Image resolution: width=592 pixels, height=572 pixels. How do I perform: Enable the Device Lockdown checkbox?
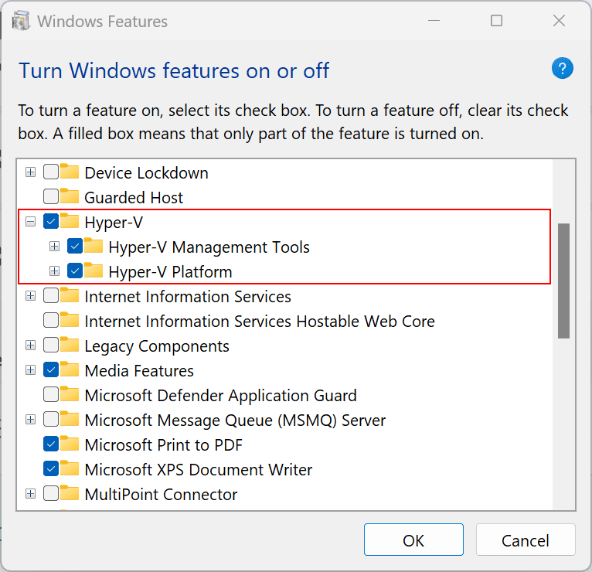pyautogui.click(x=51, y=172)
